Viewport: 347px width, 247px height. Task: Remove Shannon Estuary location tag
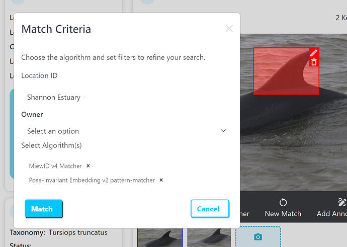pyautogui.click(x=84, y=97)
